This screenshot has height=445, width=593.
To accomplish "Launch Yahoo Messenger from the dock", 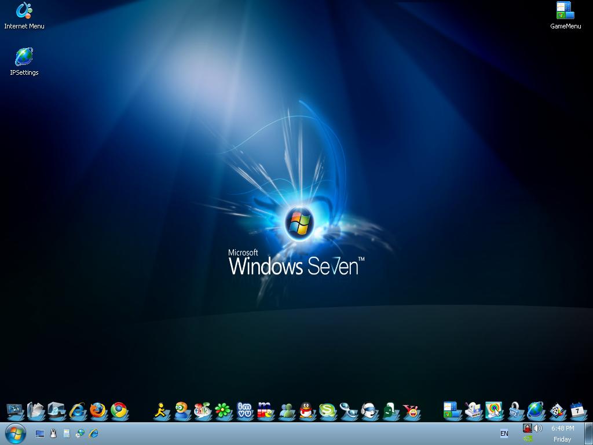I will pos(411,411).
